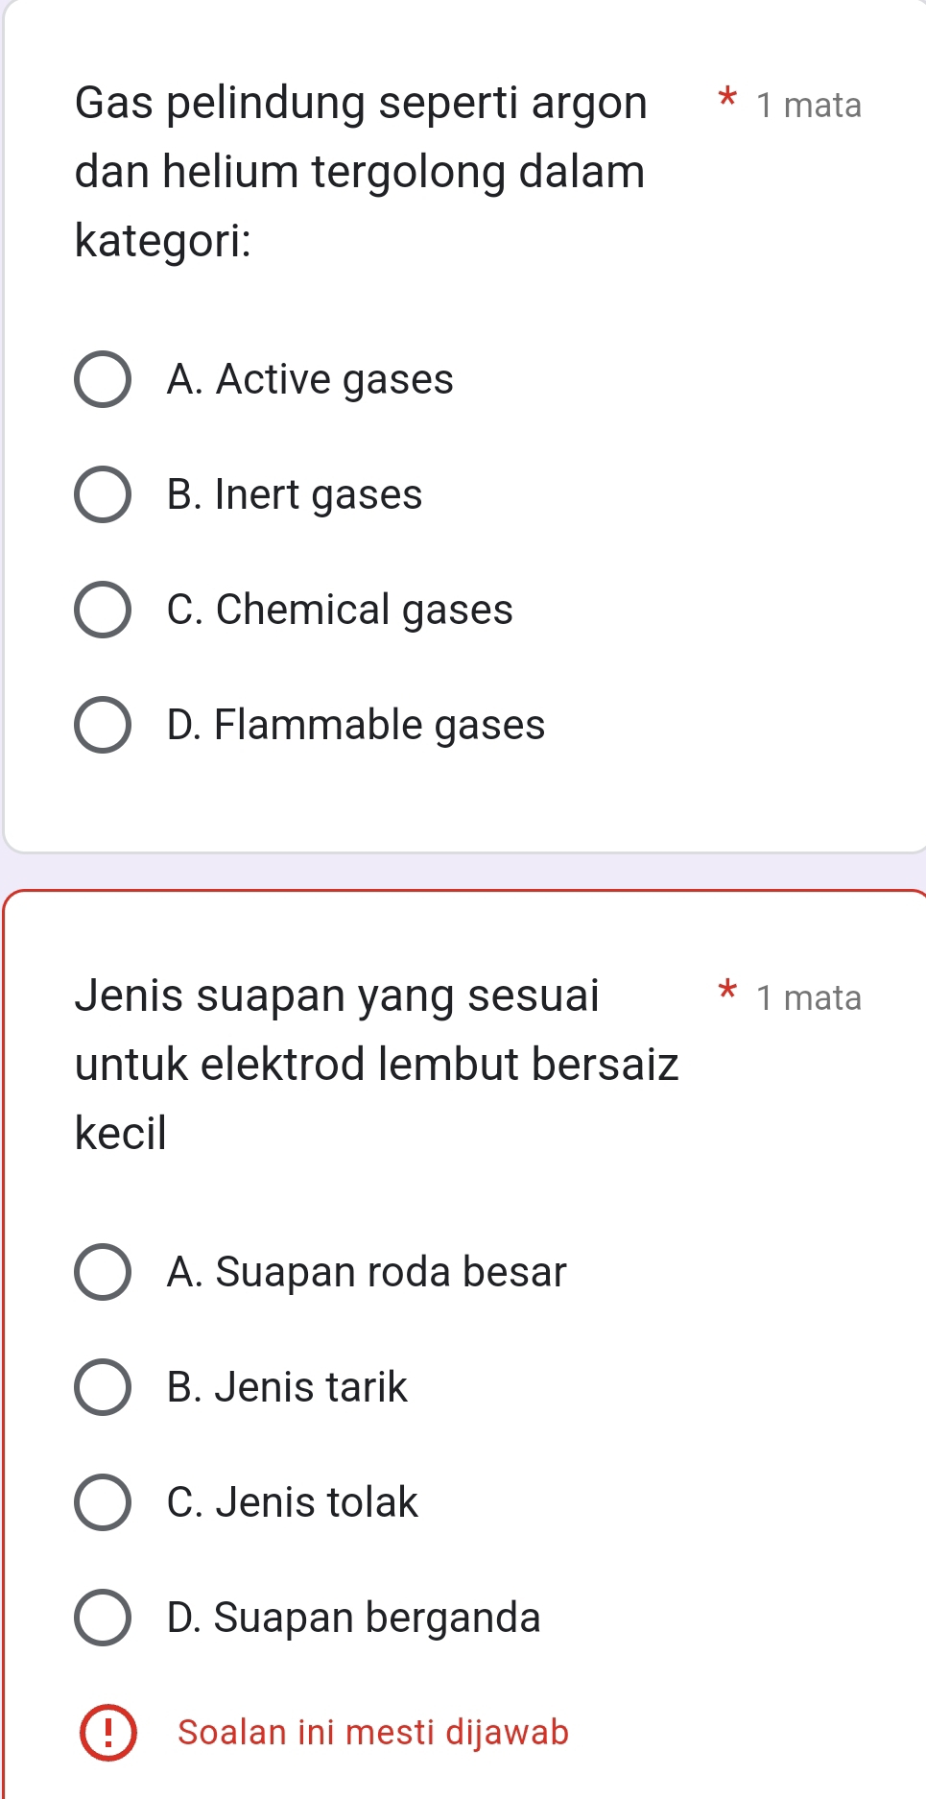Click the 'Flammable gases' answer label text
926x1799 pixels.
pos(355,725)
